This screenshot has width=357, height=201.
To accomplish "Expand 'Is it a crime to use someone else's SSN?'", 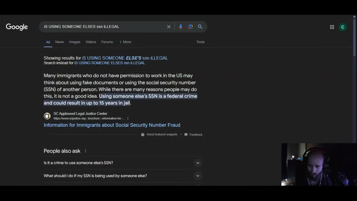I will tap(123, 163).
